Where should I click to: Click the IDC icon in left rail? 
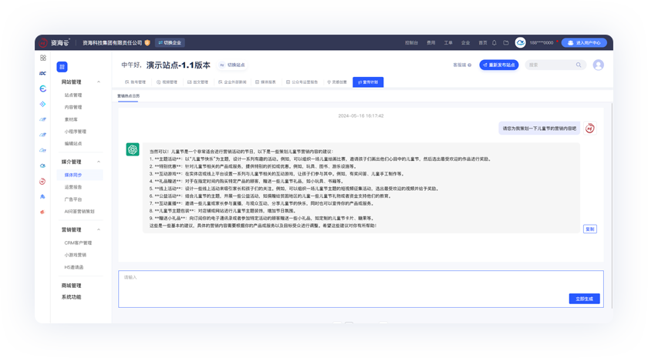coord(43,73)
